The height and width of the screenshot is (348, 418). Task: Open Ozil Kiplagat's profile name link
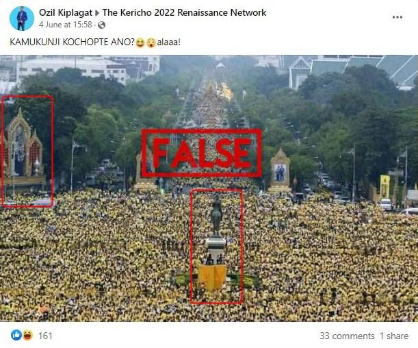[x=66, y=12]
